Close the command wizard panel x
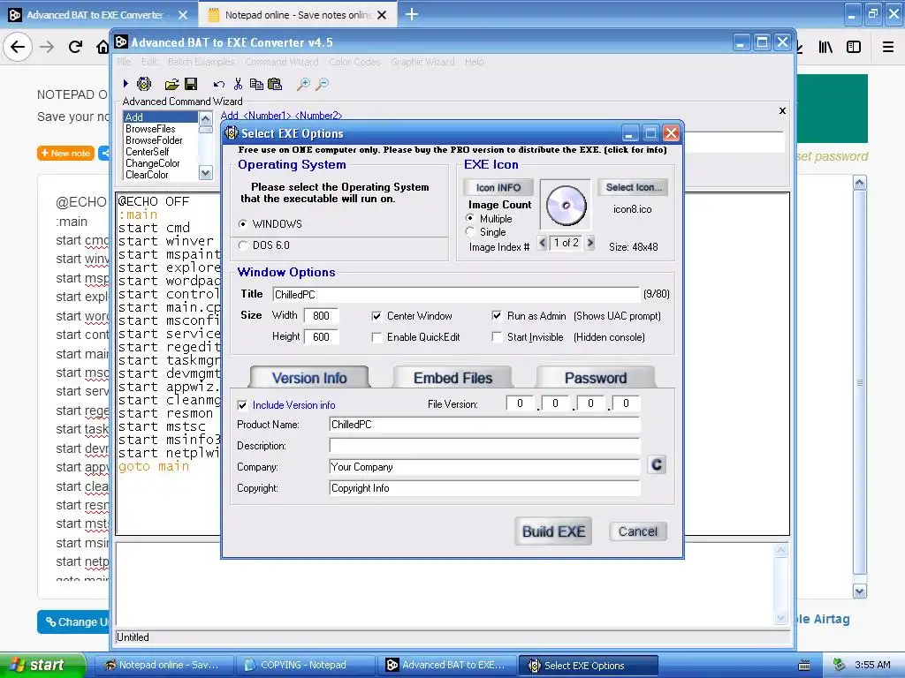The width and height of the screenshot is (905, 678). (x=783, y=110)
